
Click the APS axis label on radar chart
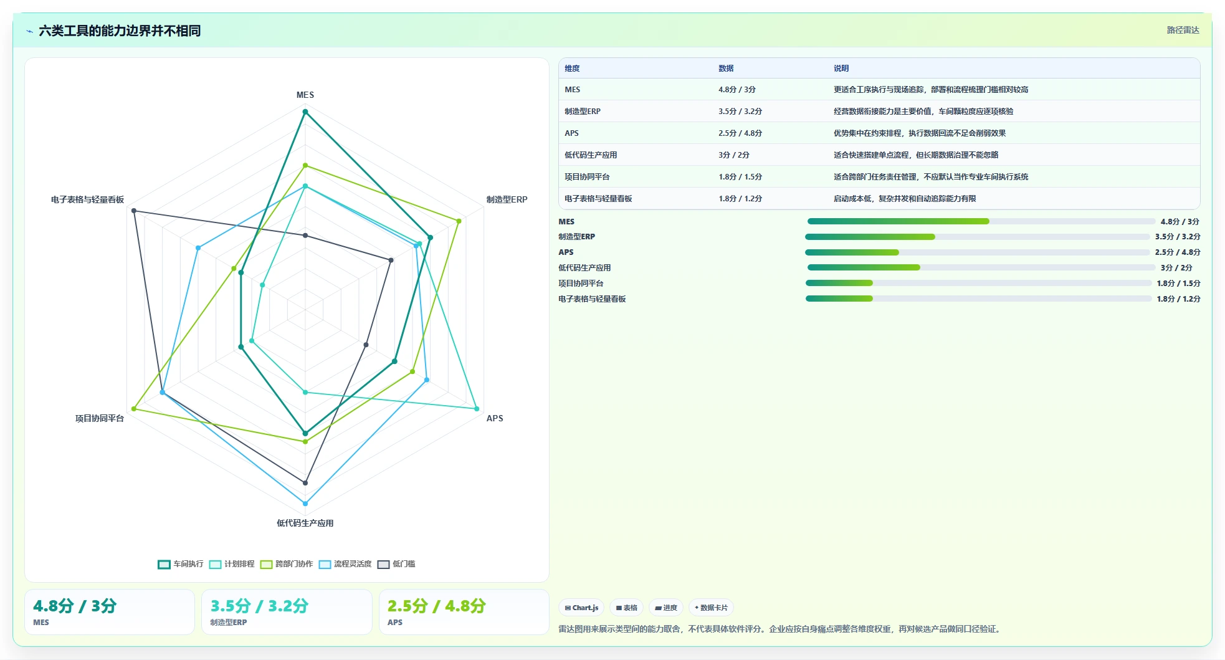(495, 418)
